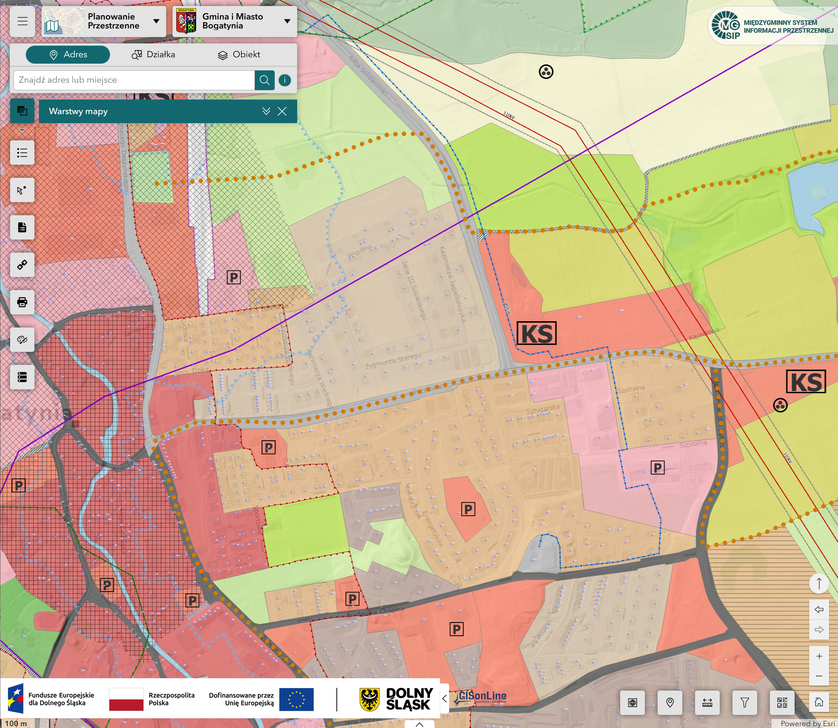Screen dimensions: 838x728
Task: Switch to Obiekt search tab
Action: pos(239,54)
